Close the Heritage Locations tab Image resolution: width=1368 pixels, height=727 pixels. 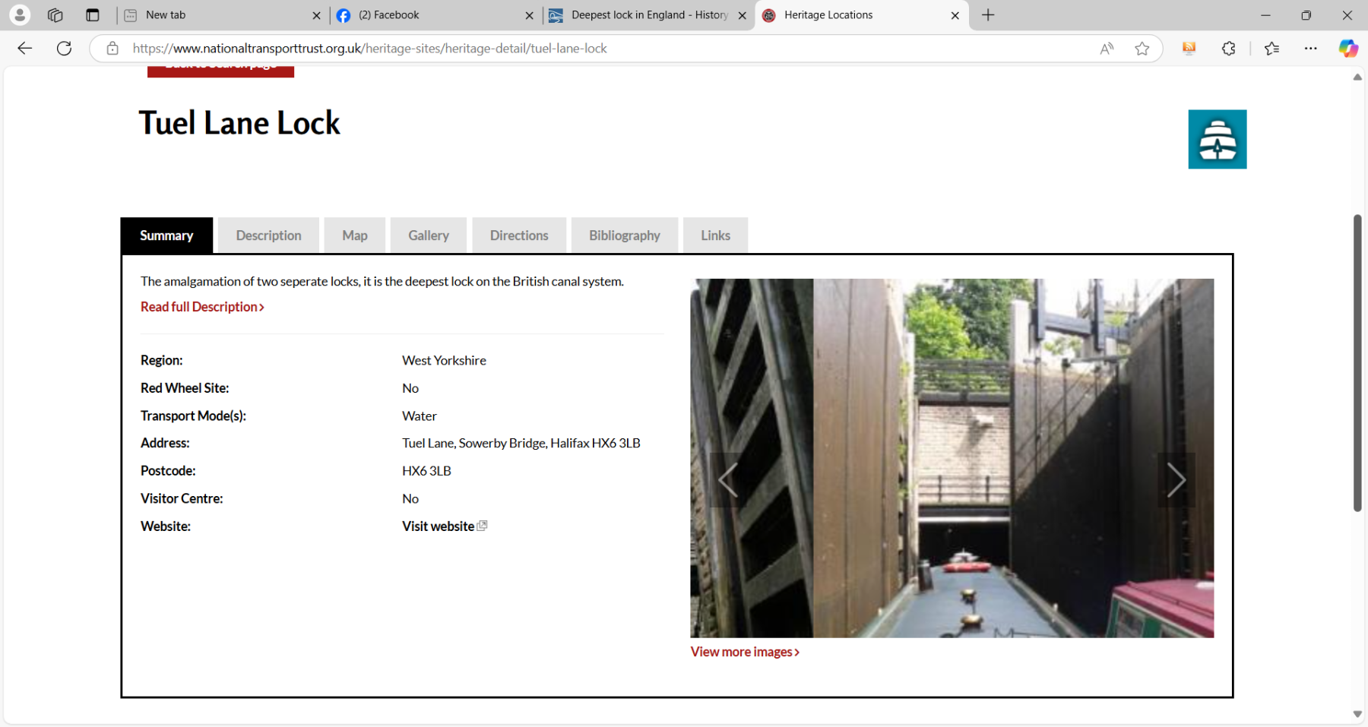[x=955, y=15]
